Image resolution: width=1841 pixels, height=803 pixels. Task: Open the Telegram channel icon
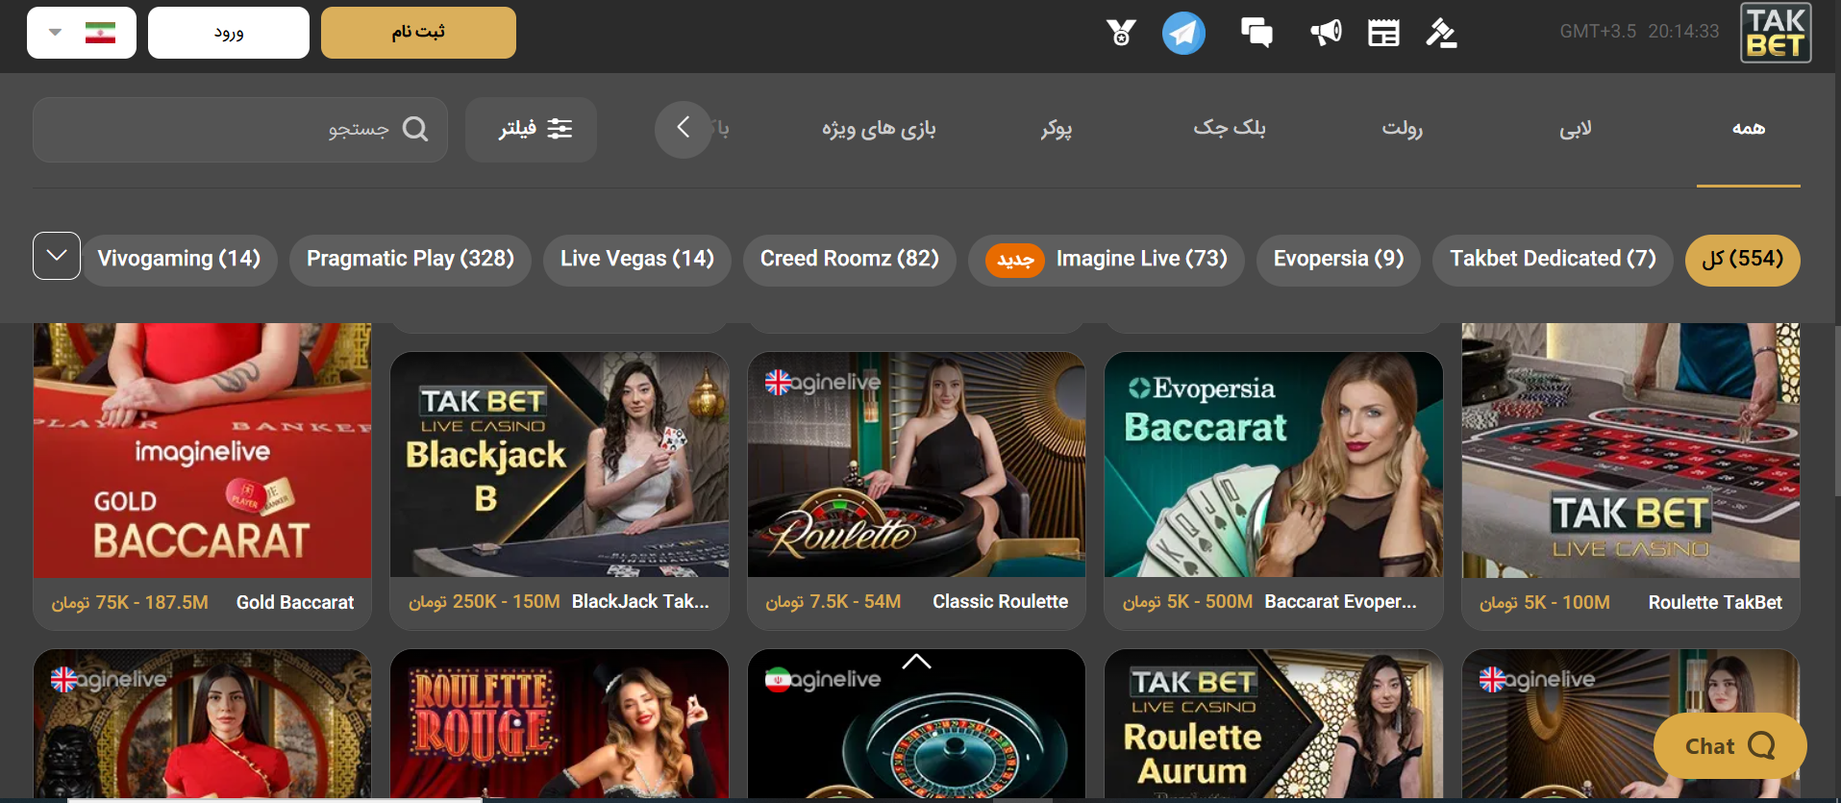[x=1183, y=33]
